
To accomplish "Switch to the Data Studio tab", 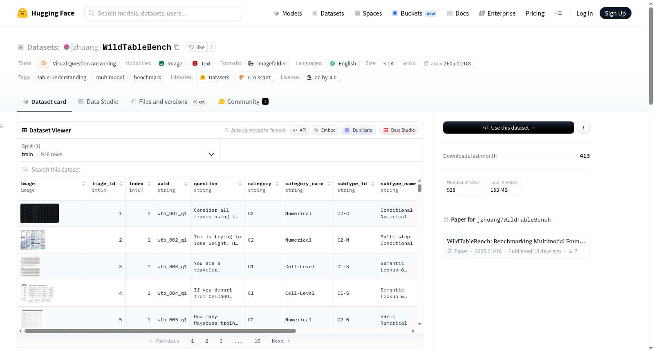I will tap(98, 102).
